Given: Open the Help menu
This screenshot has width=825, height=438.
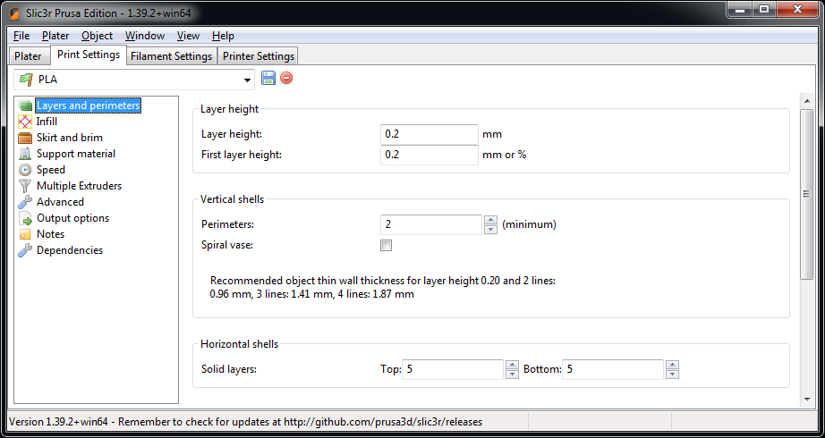Looking at the screenshot, I should (x=223, y=36).
